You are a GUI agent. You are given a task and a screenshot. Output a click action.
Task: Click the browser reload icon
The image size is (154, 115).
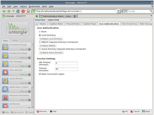(18, 11)
